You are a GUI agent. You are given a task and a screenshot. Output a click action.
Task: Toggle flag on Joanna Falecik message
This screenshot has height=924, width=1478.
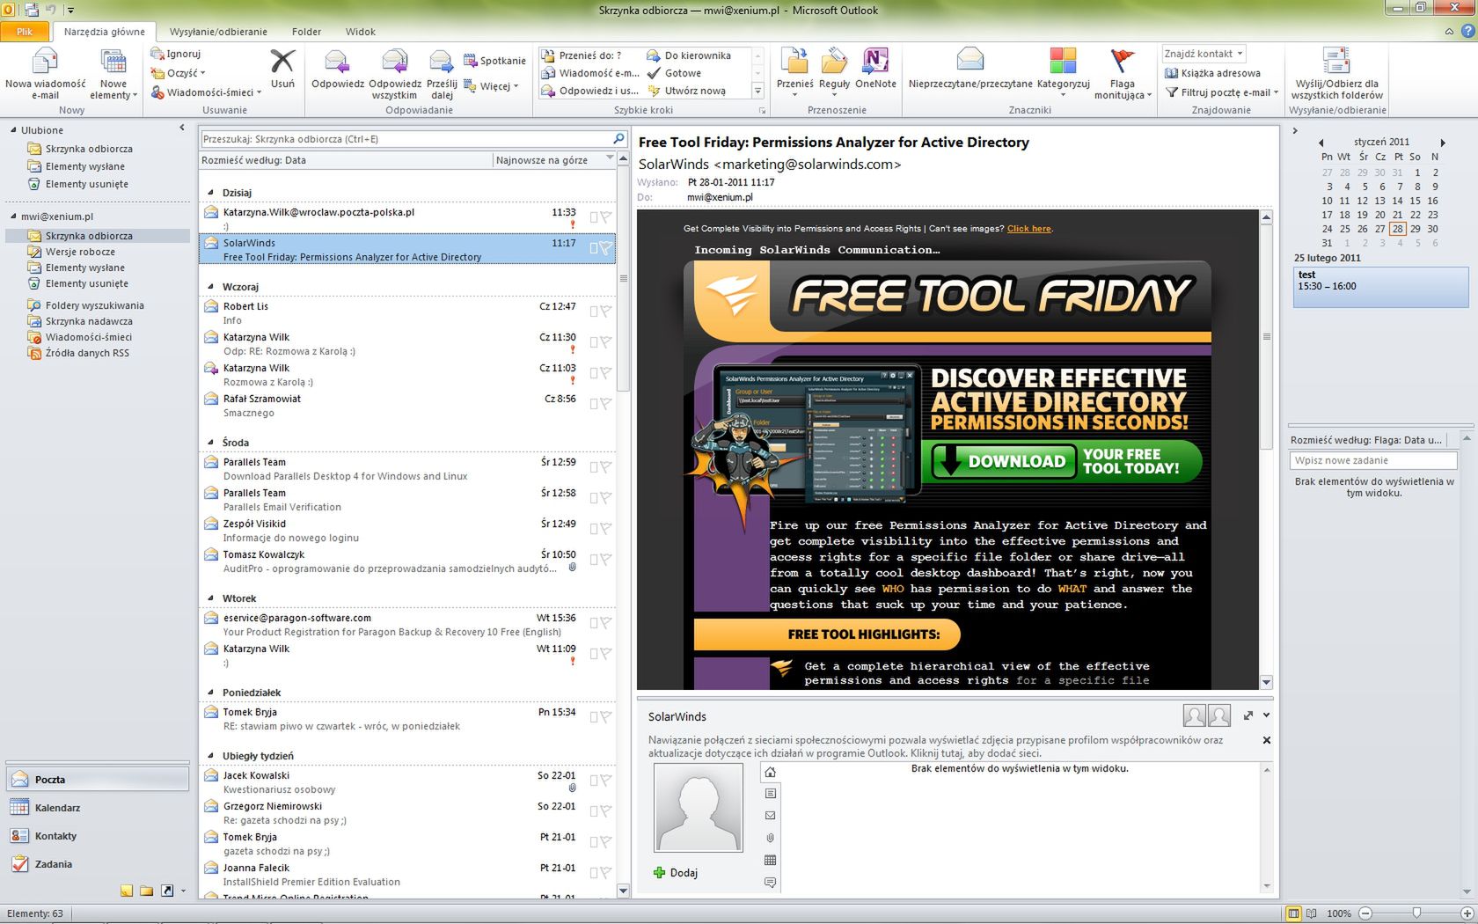tap(605, 873)
